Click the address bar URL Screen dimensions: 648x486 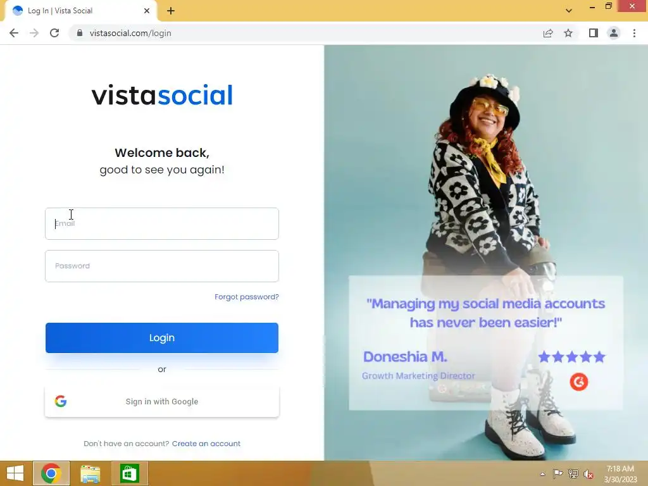coord(130,33)
